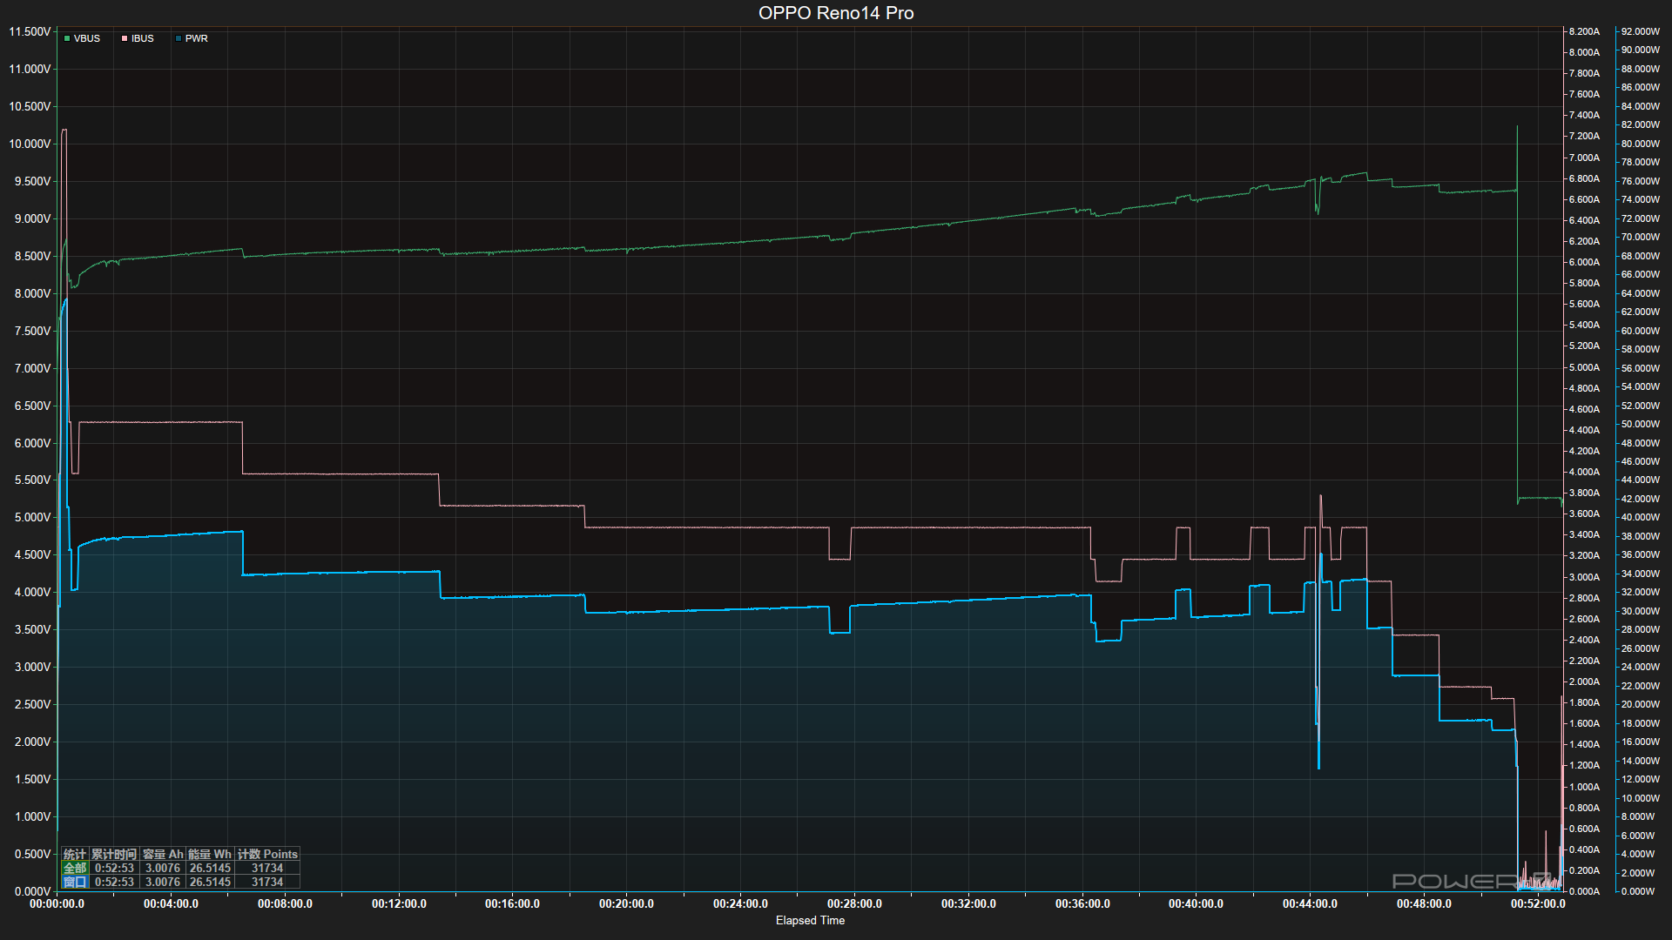The height and width of the screenshot is (940, 1672).
Task: Toggle the IBUS series legend label
Action: coord(143,38)
